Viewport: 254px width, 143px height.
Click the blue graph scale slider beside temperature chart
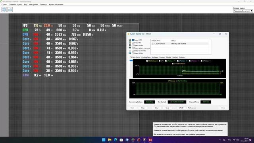(131, 60)
